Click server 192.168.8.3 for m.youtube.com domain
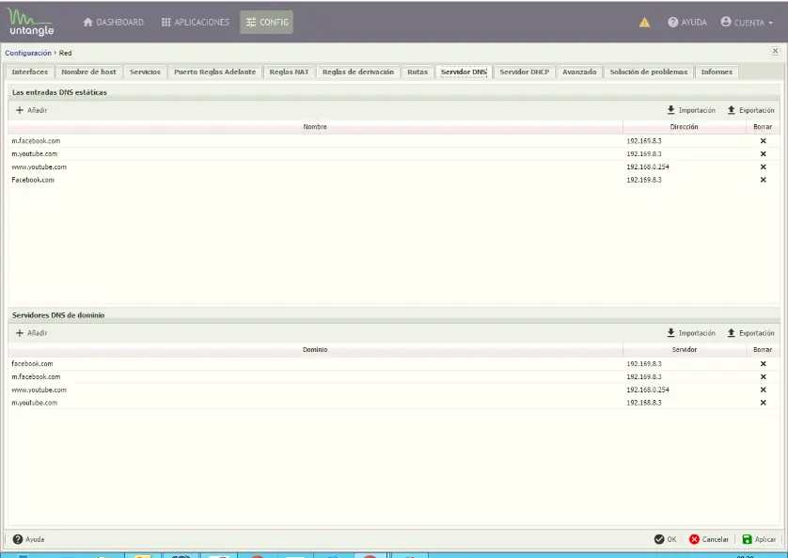The height and width of the screenshot is (558, 788). (x=644, y=403)
